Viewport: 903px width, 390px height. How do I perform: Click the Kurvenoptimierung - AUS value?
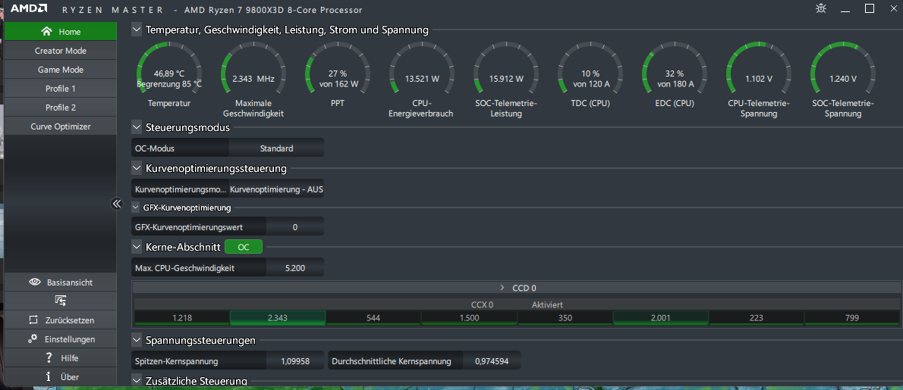tap(276, 189)
